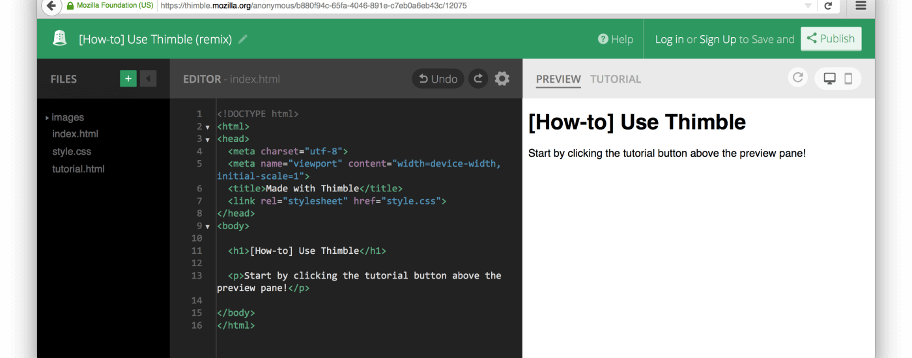The height and width of the screenshot is (358, 912).
Task: Open the Help link
Action: [616, 39]
